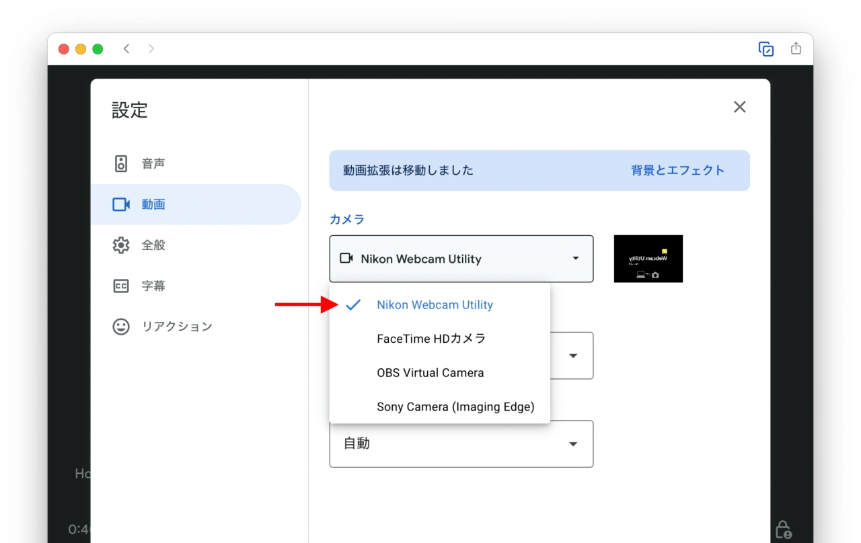The height and width of the screenshot is (543, 861).
Task: Click the video camera icon beside 動画
Action: click(x=121, y=204)
